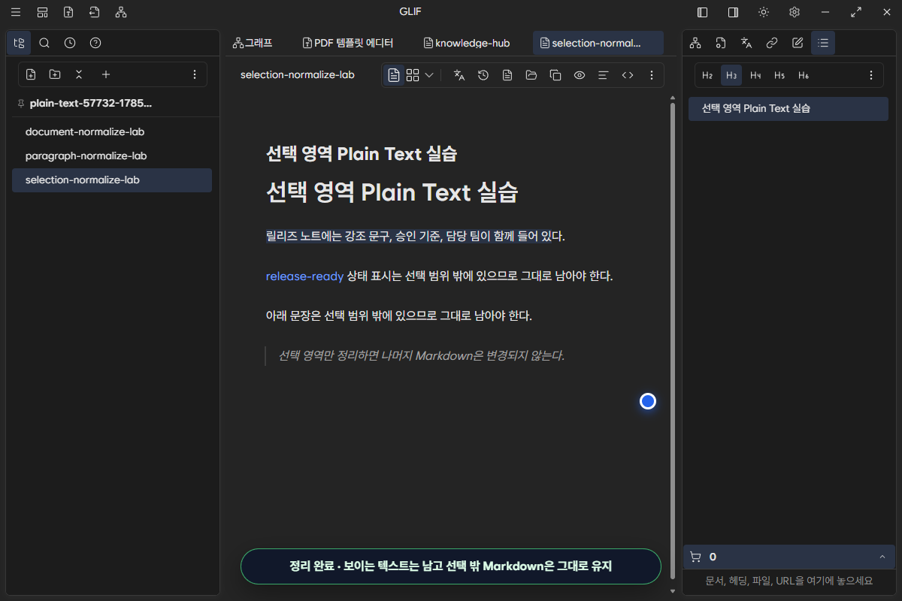Open sidebar more-options menu

[x=195, y=74]
